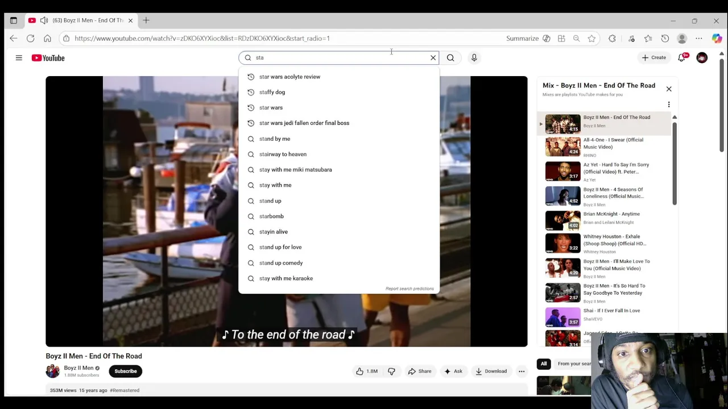
Task: Select suggestion 'star wars acolyte review'
Action: (x=339, y=77)
